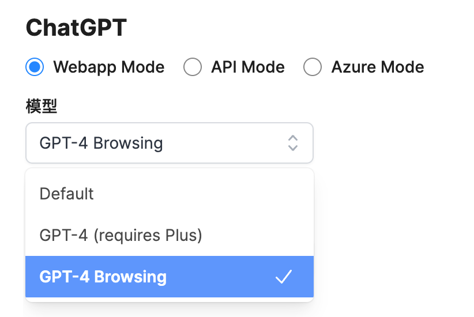Click empty space right of the Default option
Viewport: 474px width, 317px height.
[x=202, y=194]
